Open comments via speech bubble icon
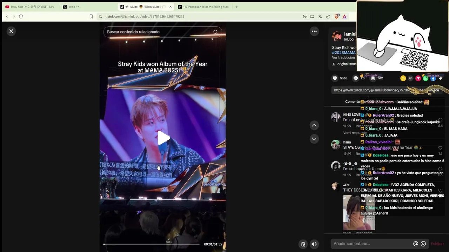 pos(356,78)
